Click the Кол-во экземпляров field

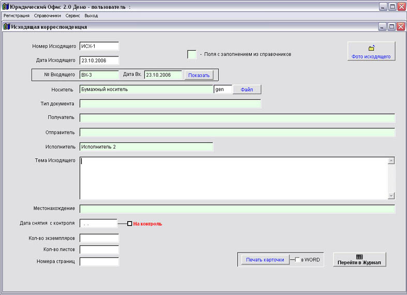point(99,238)
